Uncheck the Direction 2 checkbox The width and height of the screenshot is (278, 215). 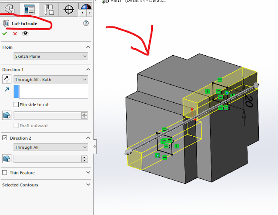(x=5, y=138)
